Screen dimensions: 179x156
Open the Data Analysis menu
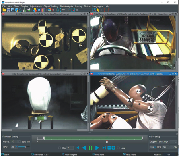tap(66, 6)
